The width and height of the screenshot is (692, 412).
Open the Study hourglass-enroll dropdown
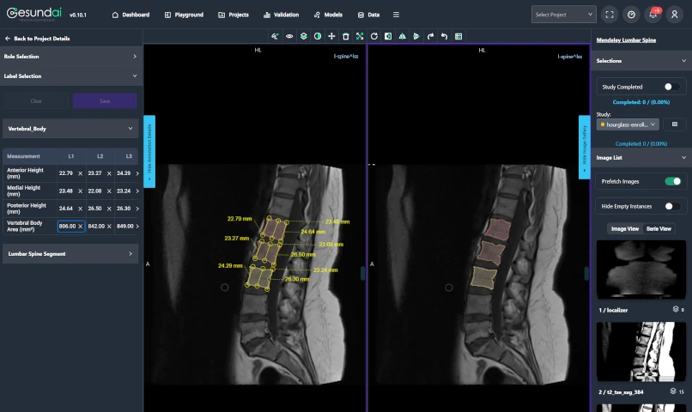(x=628, y=124)
